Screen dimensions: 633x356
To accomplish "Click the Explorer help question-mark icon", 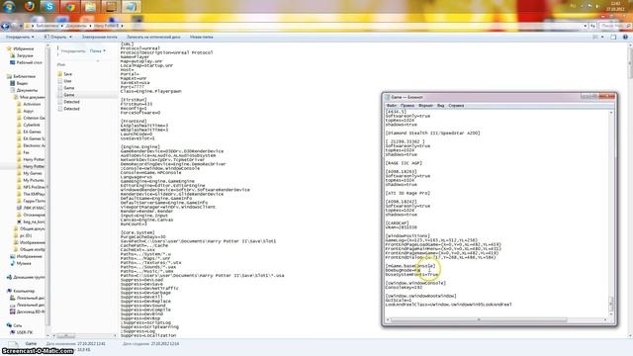I will 625,37.
